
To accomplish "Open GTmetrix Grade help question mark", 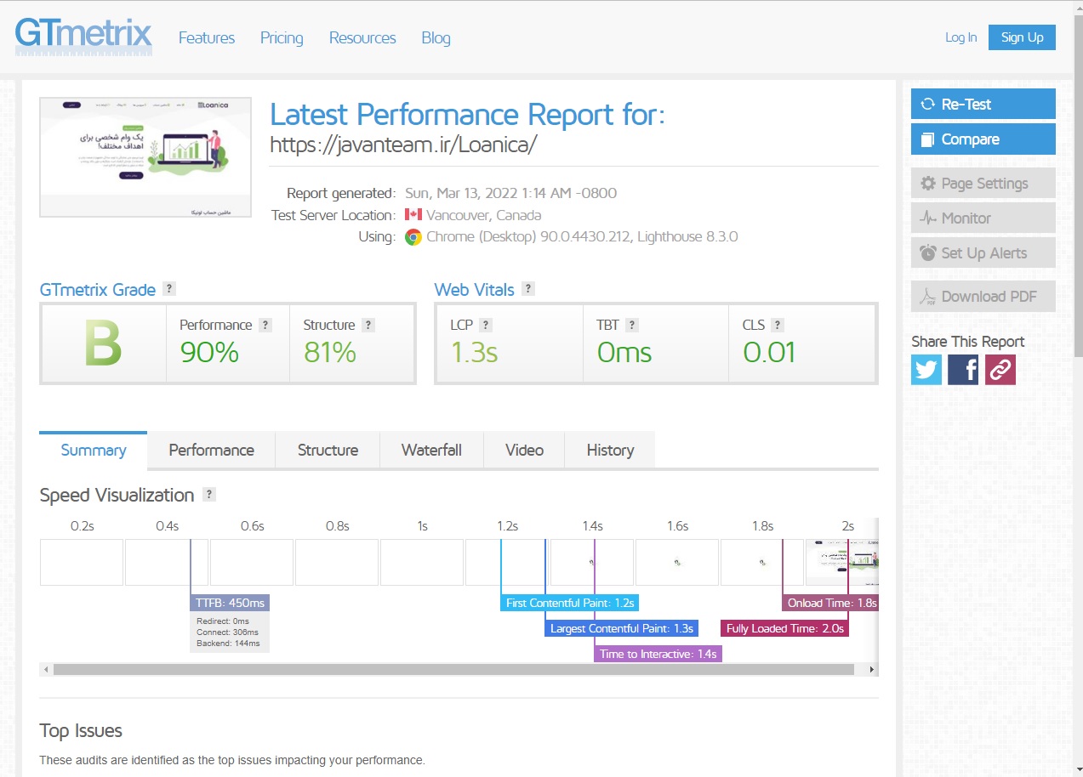I will 169,288.
